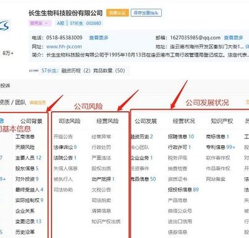Click 商品数量 (50) text
The height and width of the screenshot is (238, 249).
coord(109,71)
